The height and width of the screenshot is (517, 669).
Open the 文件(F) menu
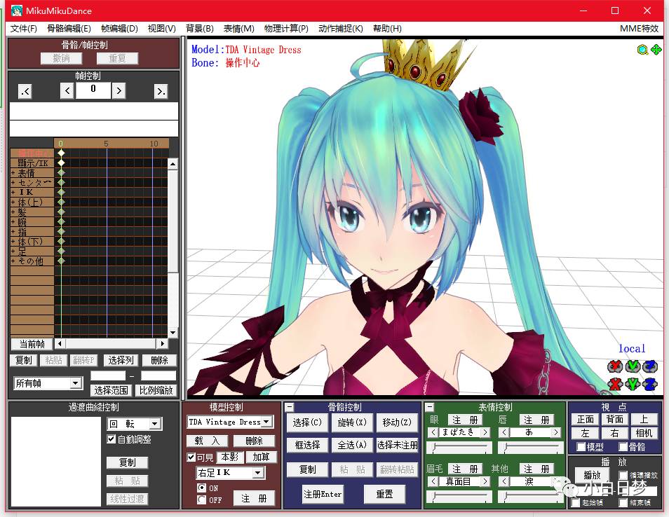coord(23,29)
